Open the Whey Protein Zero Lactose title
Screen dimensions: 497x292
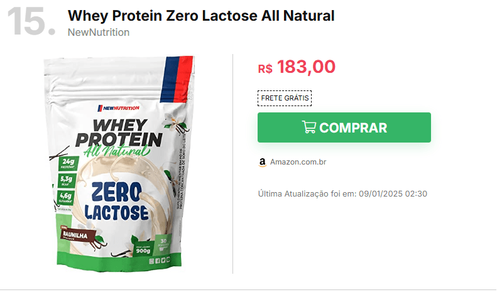coord(201,16)
